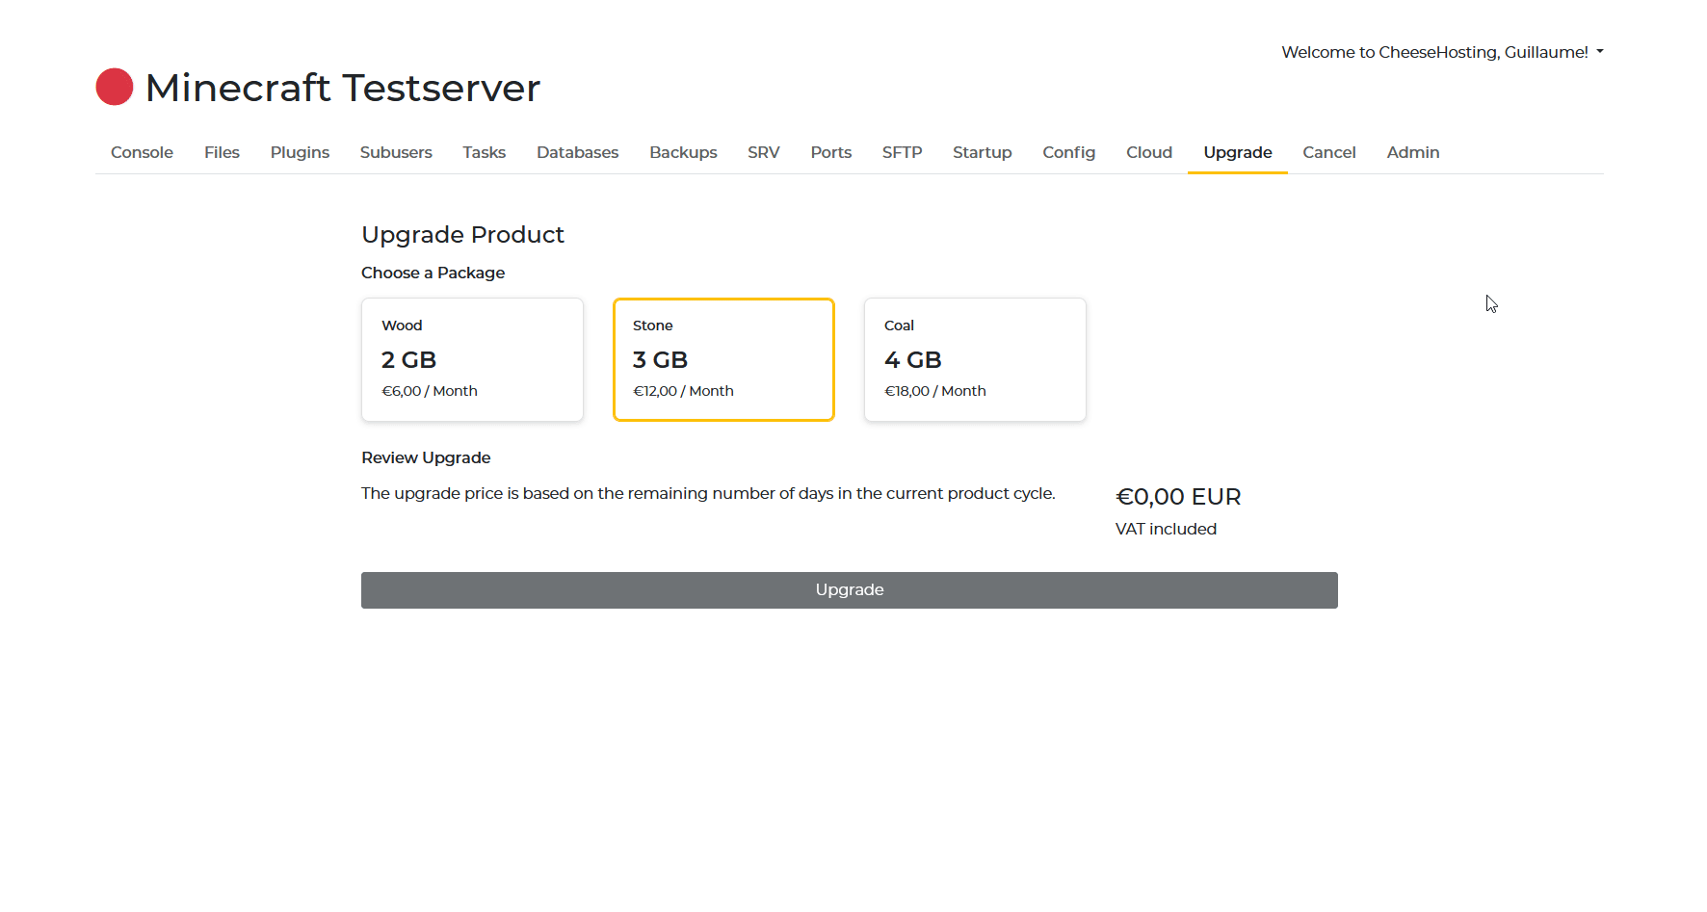This screenshot has height=912, width=1707.
Task: Select the Wood 2 GB package
Action: pos(472,359)
